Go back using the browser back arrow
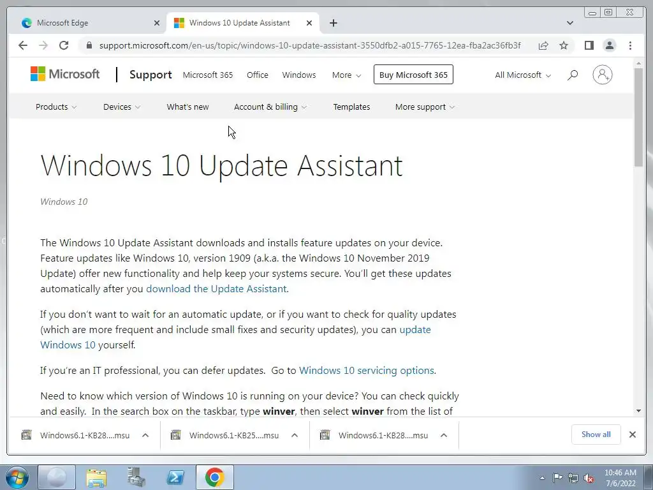Viewport: 653px width, 490px height. tap(23, 45)
